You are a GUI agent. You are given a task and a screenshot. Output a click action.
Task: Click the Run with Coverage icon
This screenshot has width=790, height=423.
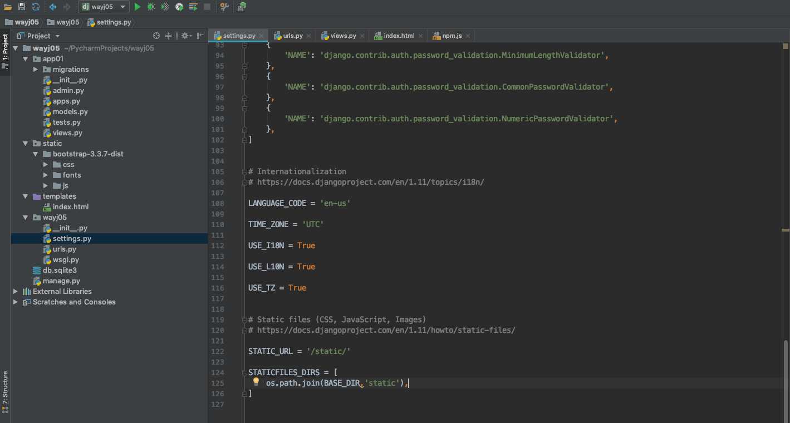tap(165, 7)
